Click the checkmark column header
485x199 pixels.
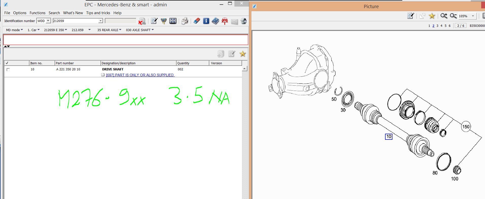[x=16, y=63]
